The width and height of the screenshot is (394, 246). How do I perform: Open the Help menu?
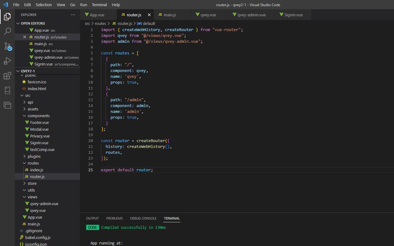point(116,5)
